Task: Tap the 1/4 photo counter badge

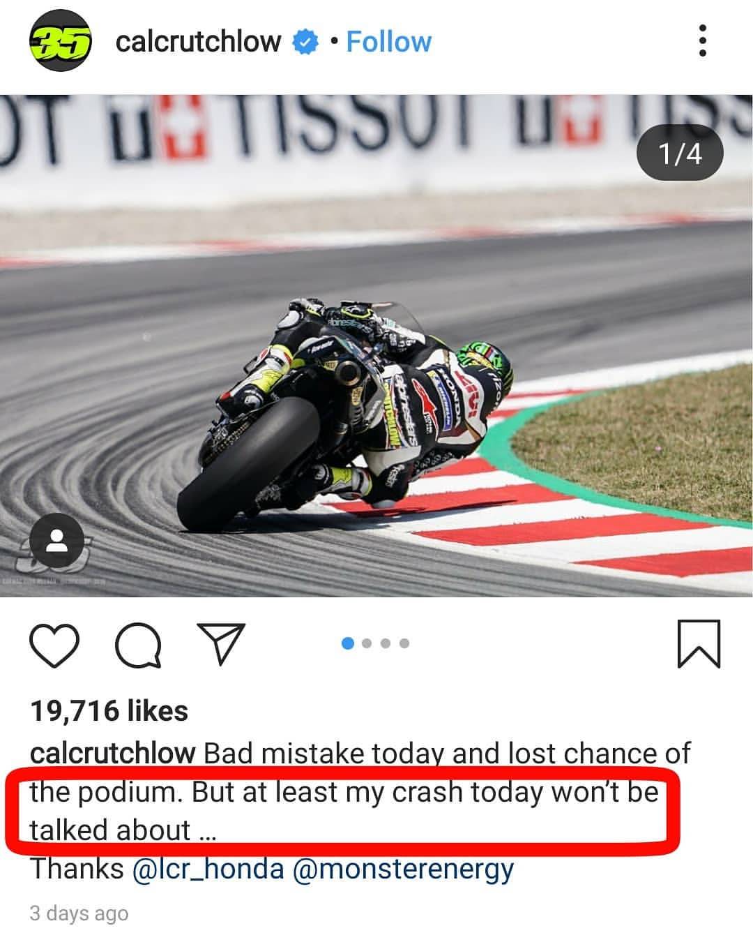Action: (680, 154)
